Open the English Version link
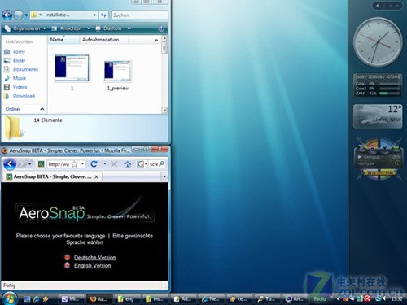The width and height of the screenshot is (407, 305). point(93,265)
